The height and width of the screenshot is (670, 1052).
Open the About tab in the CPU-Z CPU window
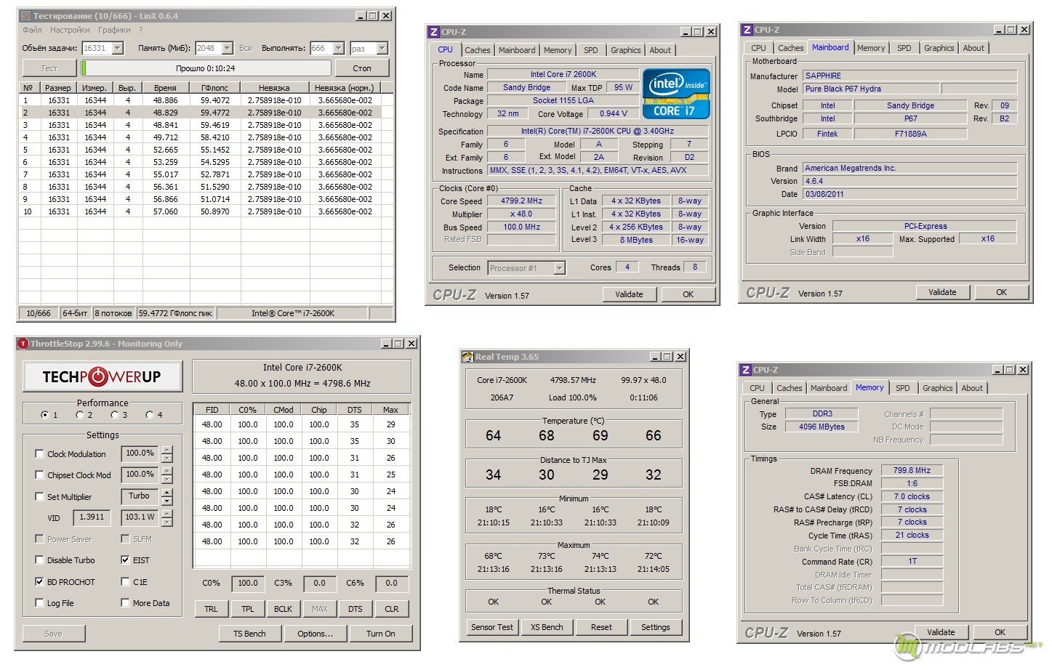[660, 50]
